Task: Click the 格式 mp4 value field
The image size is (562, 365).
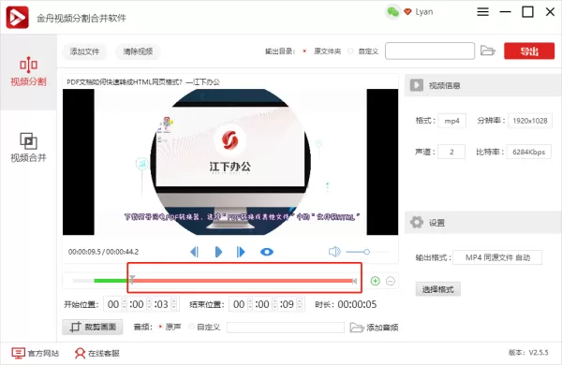Action: 452,121
